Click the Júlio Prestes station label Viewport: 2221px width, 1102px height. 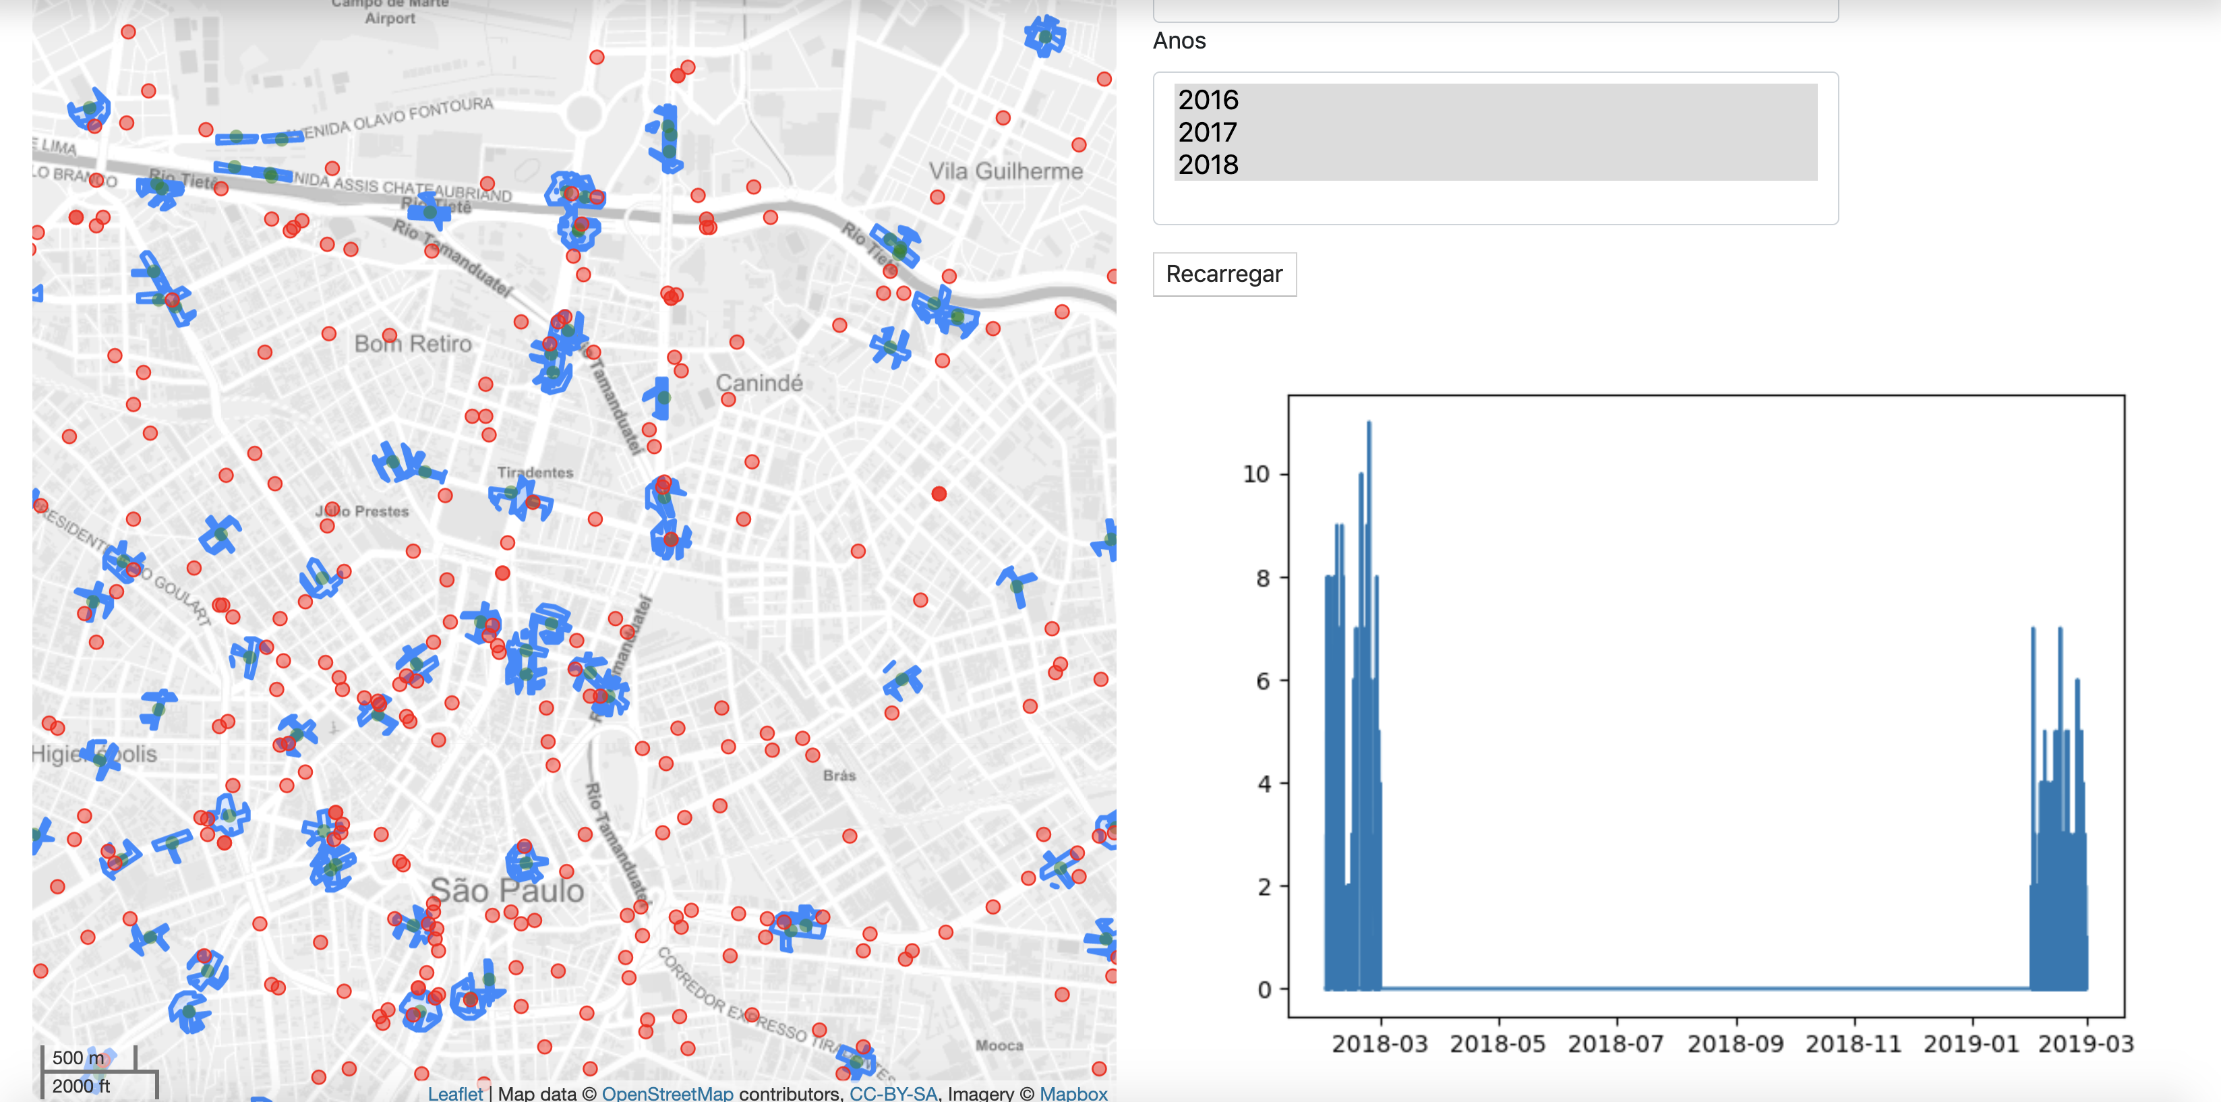point(362,511)
